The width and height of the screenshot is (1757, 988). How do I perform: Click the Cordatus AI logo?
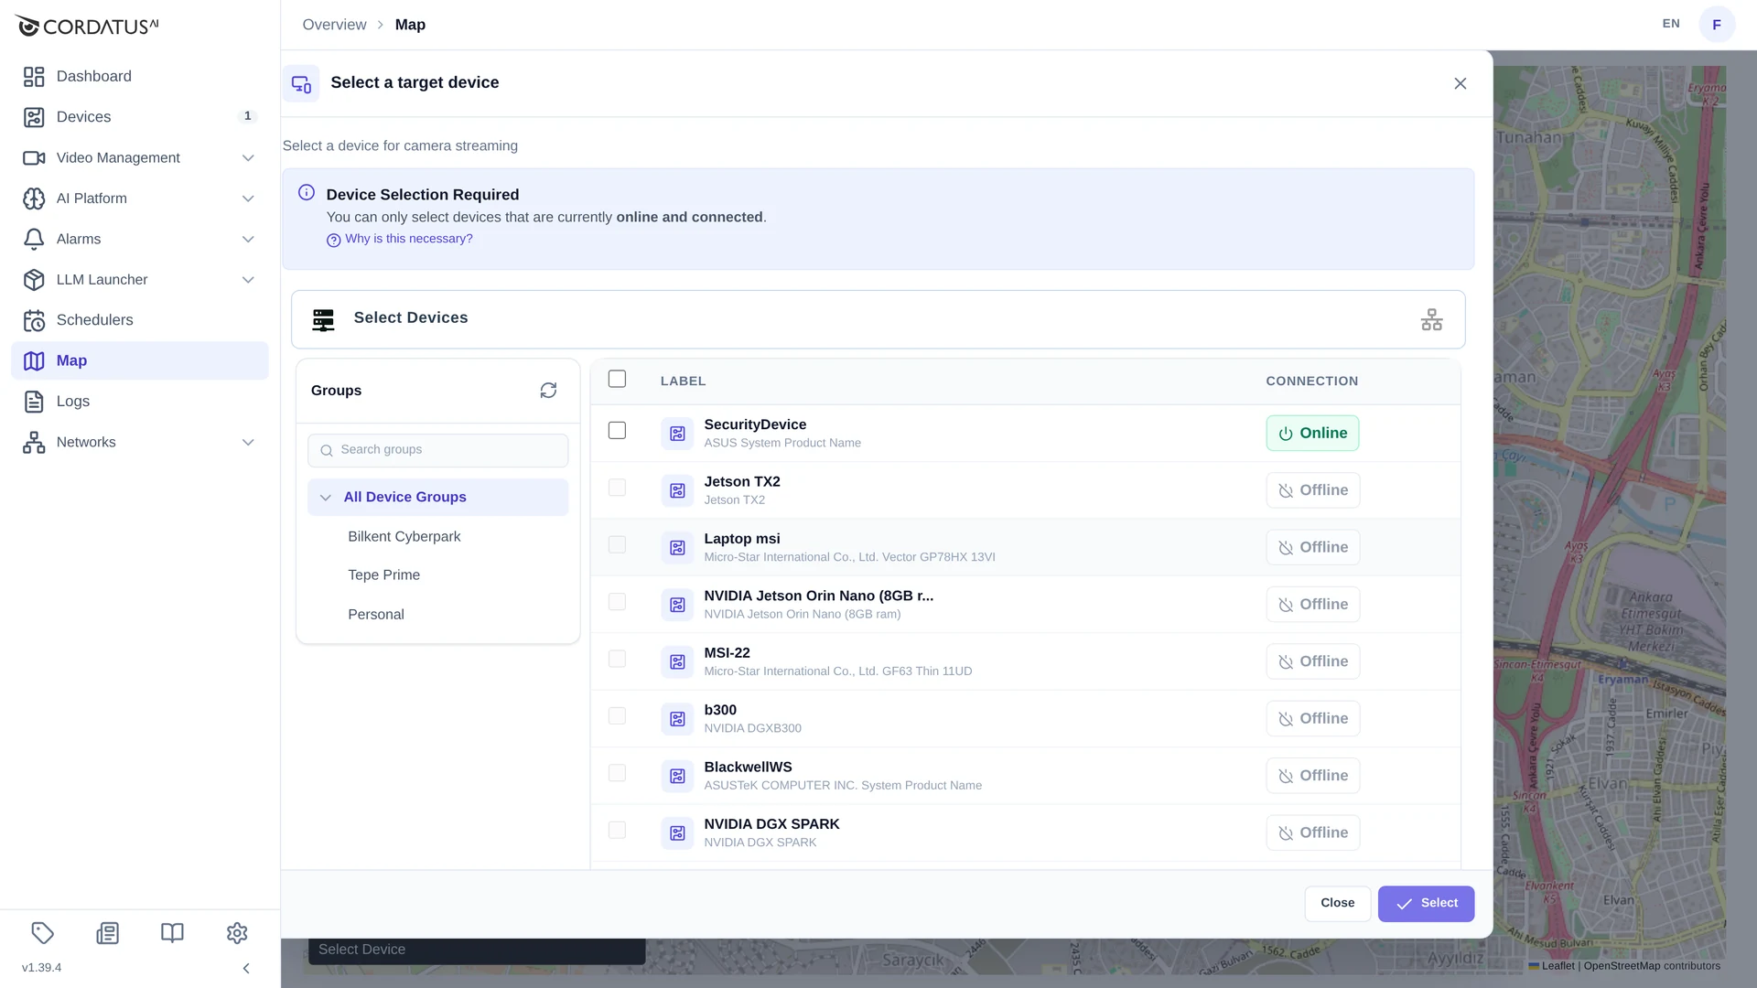click(x=87, y=26)
